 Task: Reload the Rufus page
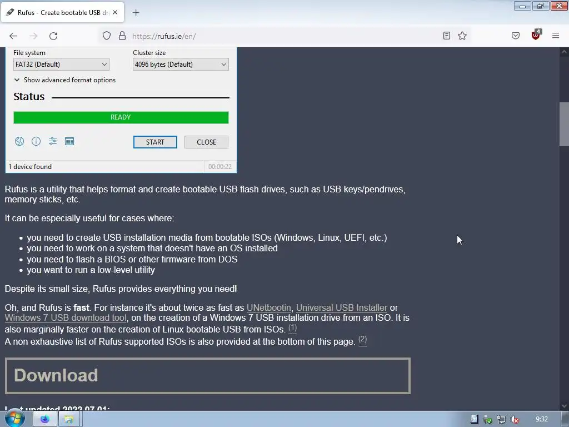point(53,36)
